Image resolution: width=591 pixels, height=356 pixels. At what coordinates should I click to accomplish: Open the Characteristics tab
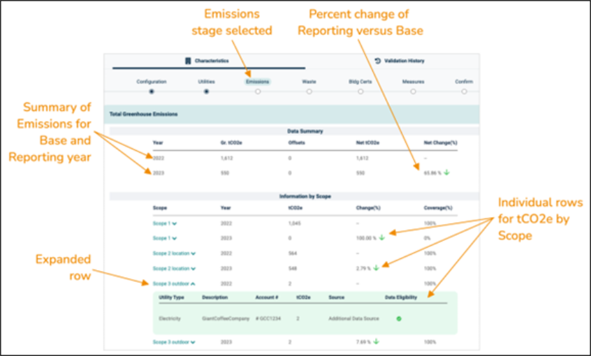point(211,61)
